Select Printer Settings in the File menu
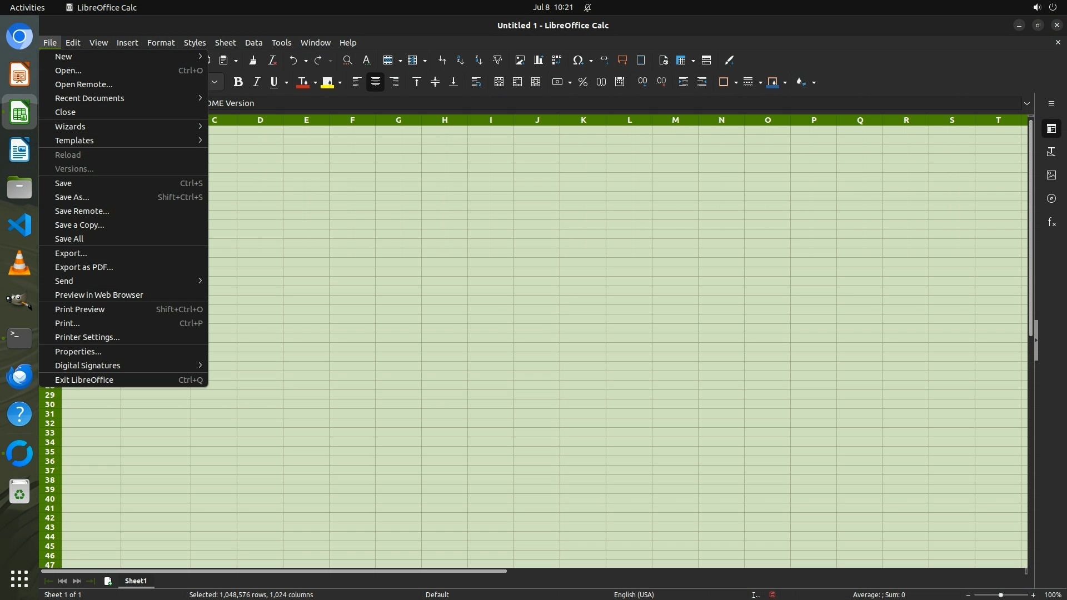The width and height of the screenshot is (1067, 600). pyautogui.click(x=87, y=337)
